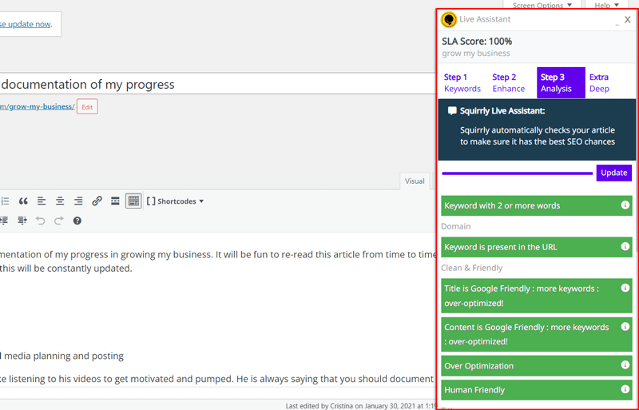Image resolution: width=639 pixels, height=410 pixels.
Task: Click the increase indent icon
Action: (x=22, y=221)
